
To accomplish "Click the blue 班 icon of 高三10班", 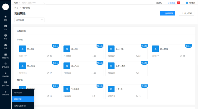I will 111,49.
